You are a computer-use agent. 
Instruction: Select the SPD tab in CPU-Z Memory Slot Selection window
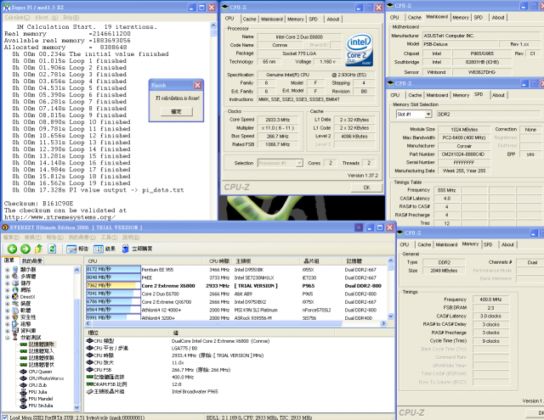(x=479, y=94)
